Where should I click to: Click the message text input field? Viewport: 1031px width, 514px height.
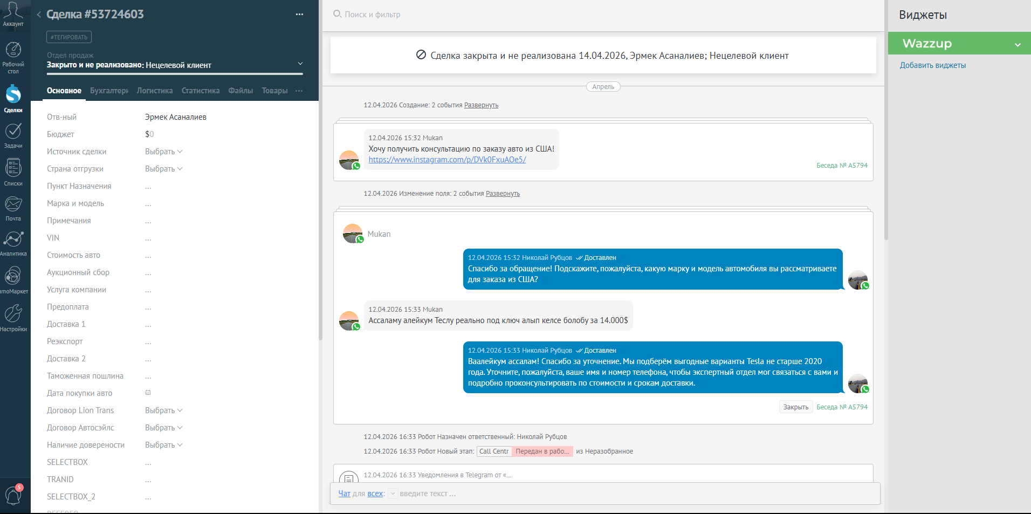tap(636, 494)
